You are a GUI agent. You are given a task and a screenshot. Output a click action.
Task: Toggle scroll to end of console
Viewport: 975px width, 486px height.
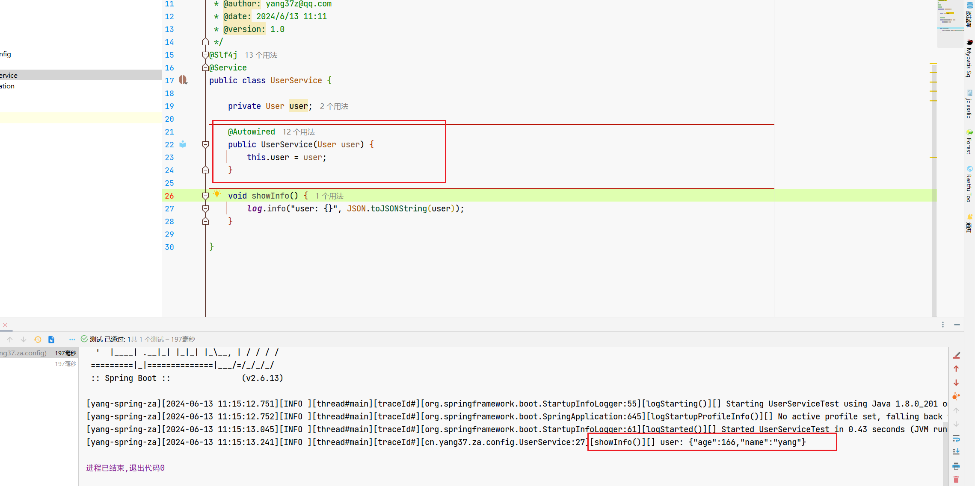pyautogui.click(x=956, y=452)
